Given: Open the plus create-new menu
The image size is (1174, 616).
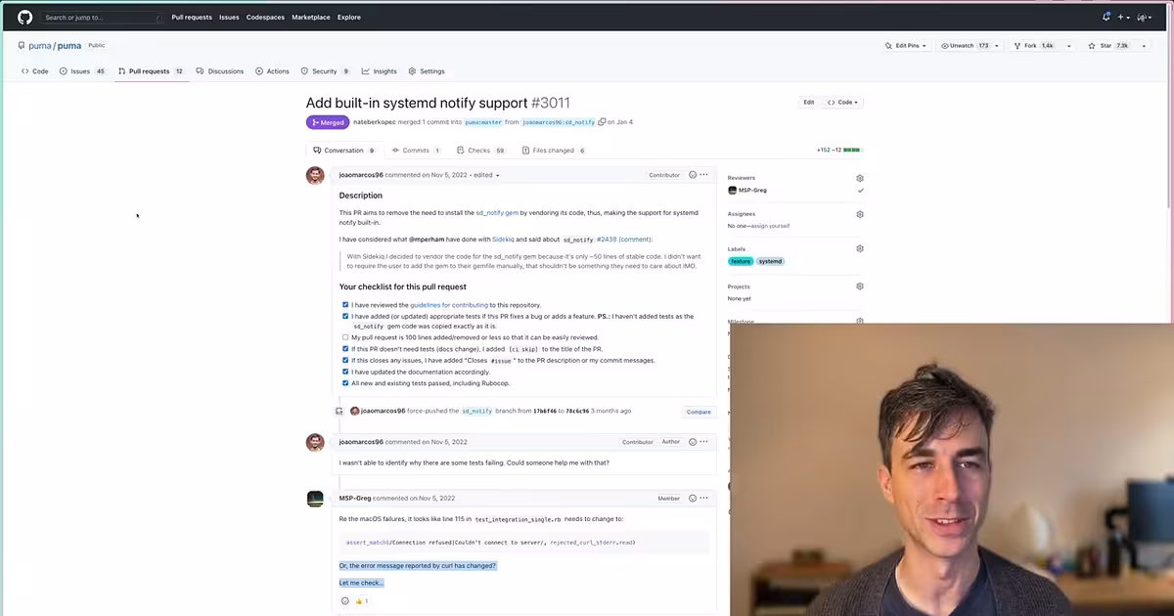Looking at the screenshot, I should (x=1123, y=17).
